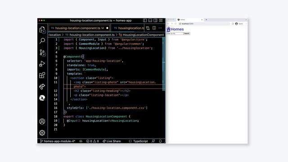
Task: Click the -location folder breadcrumb
Action: [54, 35]
